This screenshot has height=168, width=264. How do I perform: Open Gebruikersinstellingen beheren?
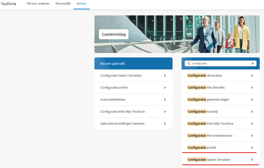[133, 124]
